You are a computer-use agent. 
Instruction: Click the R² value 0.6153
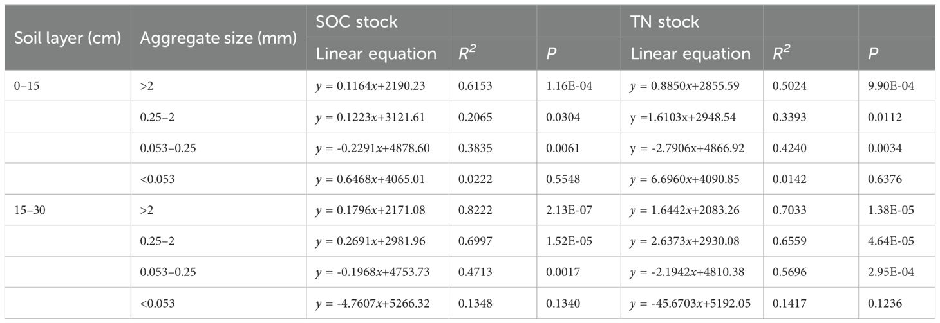pyautogui.click(x=476, y=86)
